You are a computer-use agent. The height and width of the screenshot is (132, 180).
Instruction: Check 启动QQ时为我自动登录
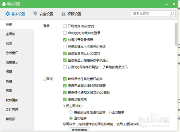pos(65,33)
